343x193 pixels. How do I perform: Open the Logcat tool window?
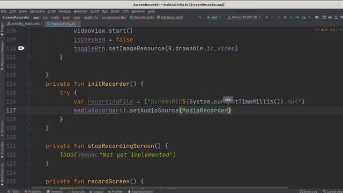tap(96, 191)
